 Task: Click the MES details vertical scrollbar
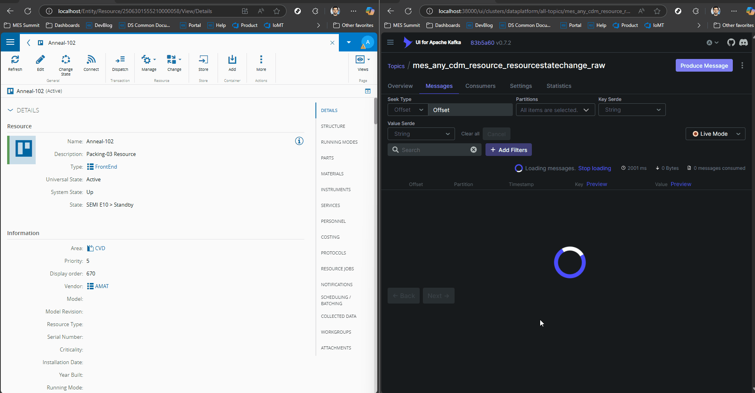point(375,111)
